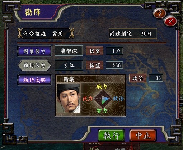183x150 pixels.
Task: Click the 到達預定 20日 arrival box
Action: point(133,33)
